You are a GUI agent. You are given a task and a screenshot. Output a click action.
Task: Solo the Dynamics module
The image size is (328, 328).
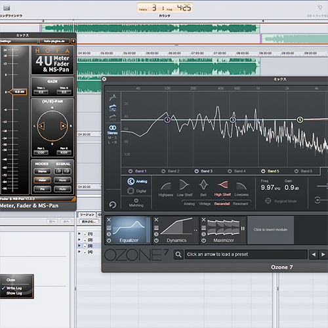coord(156,234)
